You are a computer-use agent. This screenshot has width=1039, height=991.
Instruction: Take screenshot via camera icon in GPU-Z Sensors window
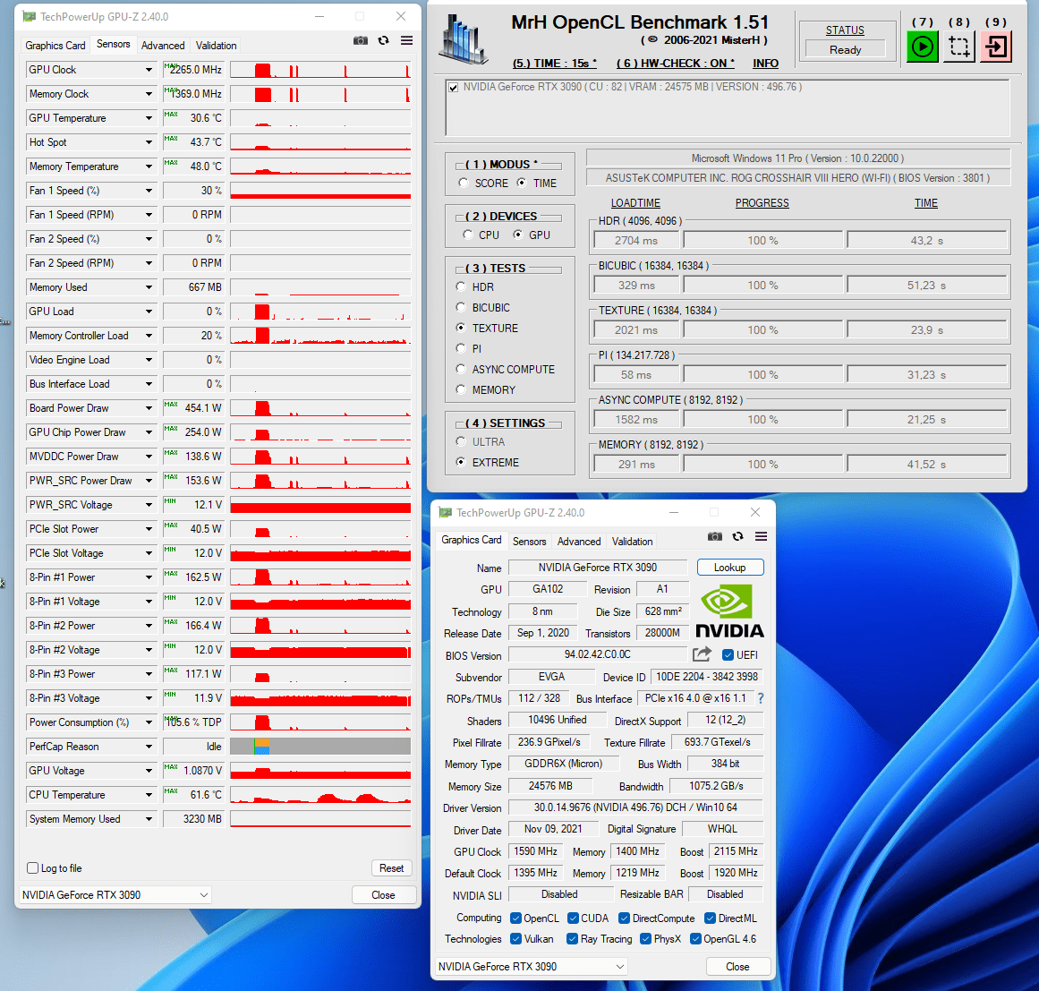pos(361,40)
